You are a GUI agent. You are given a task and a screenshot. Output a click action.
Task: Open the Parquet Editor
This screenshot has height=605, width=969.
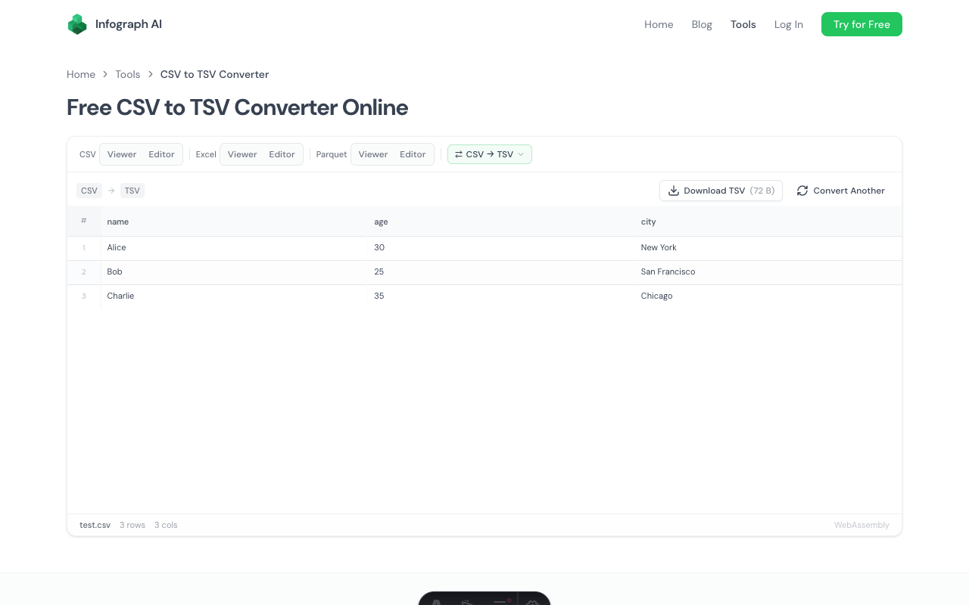pos(413,154)
